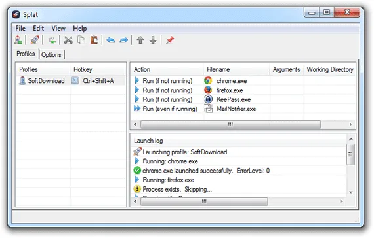This screenshot has width=374, height=238.
Task: Click the MailNotifier.exe file icon
Action: click(208, 109)
